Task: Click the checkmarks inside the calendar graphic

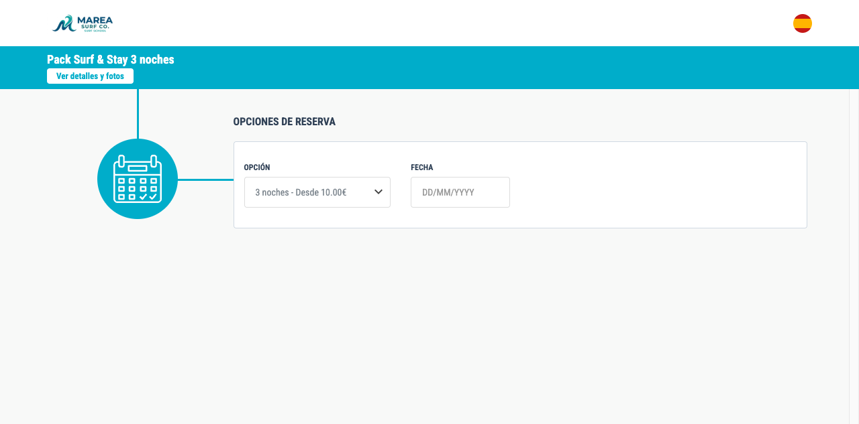Action: point(148,197)
